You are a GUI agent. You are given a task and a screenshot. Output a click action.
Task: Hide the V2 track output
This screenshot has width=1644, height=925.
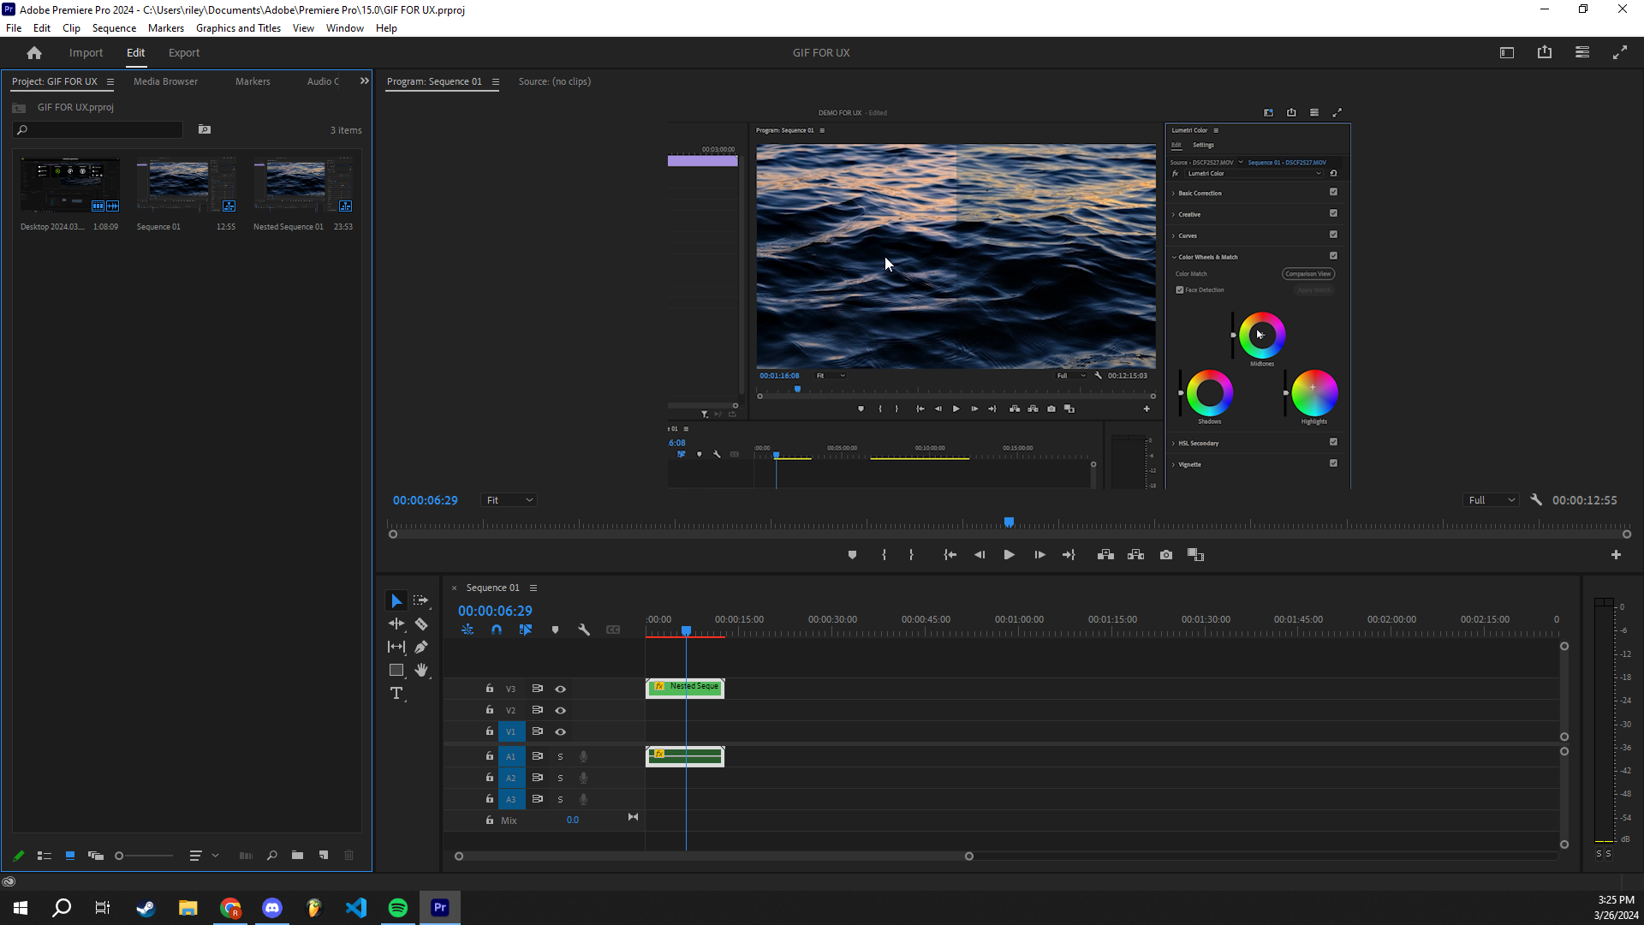click(560, 710)
